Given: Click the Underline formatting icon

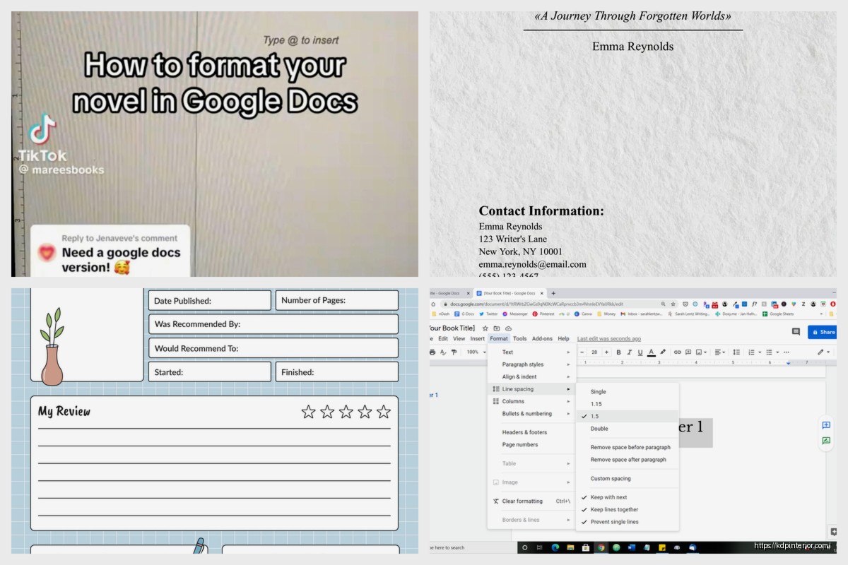Looking at the screenshot, I should (x=640, y=352).
